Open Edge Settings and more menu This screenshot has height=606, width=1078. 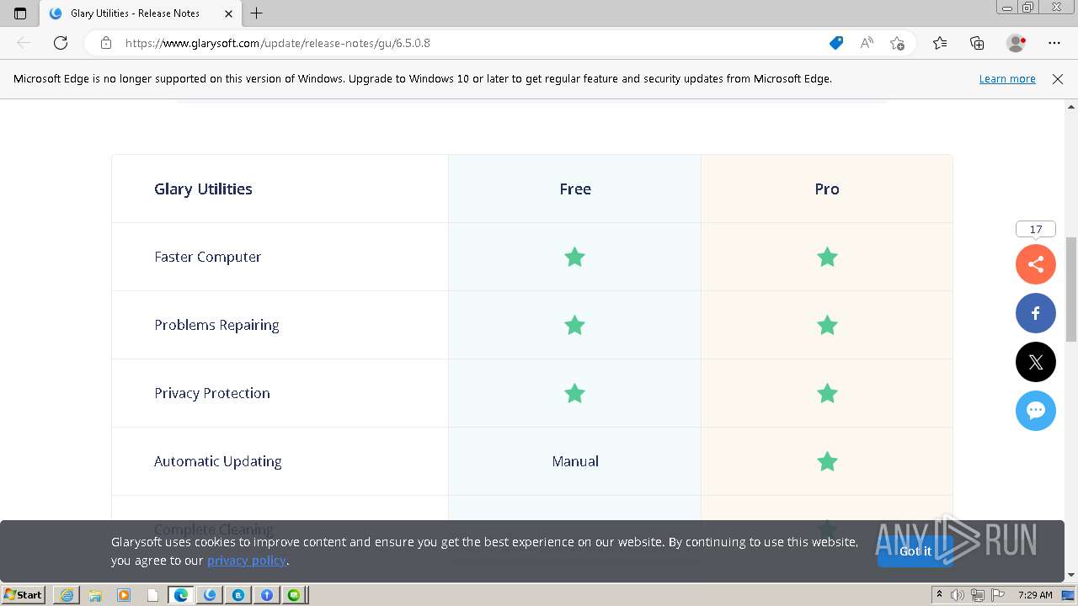tap(1054, 43)
